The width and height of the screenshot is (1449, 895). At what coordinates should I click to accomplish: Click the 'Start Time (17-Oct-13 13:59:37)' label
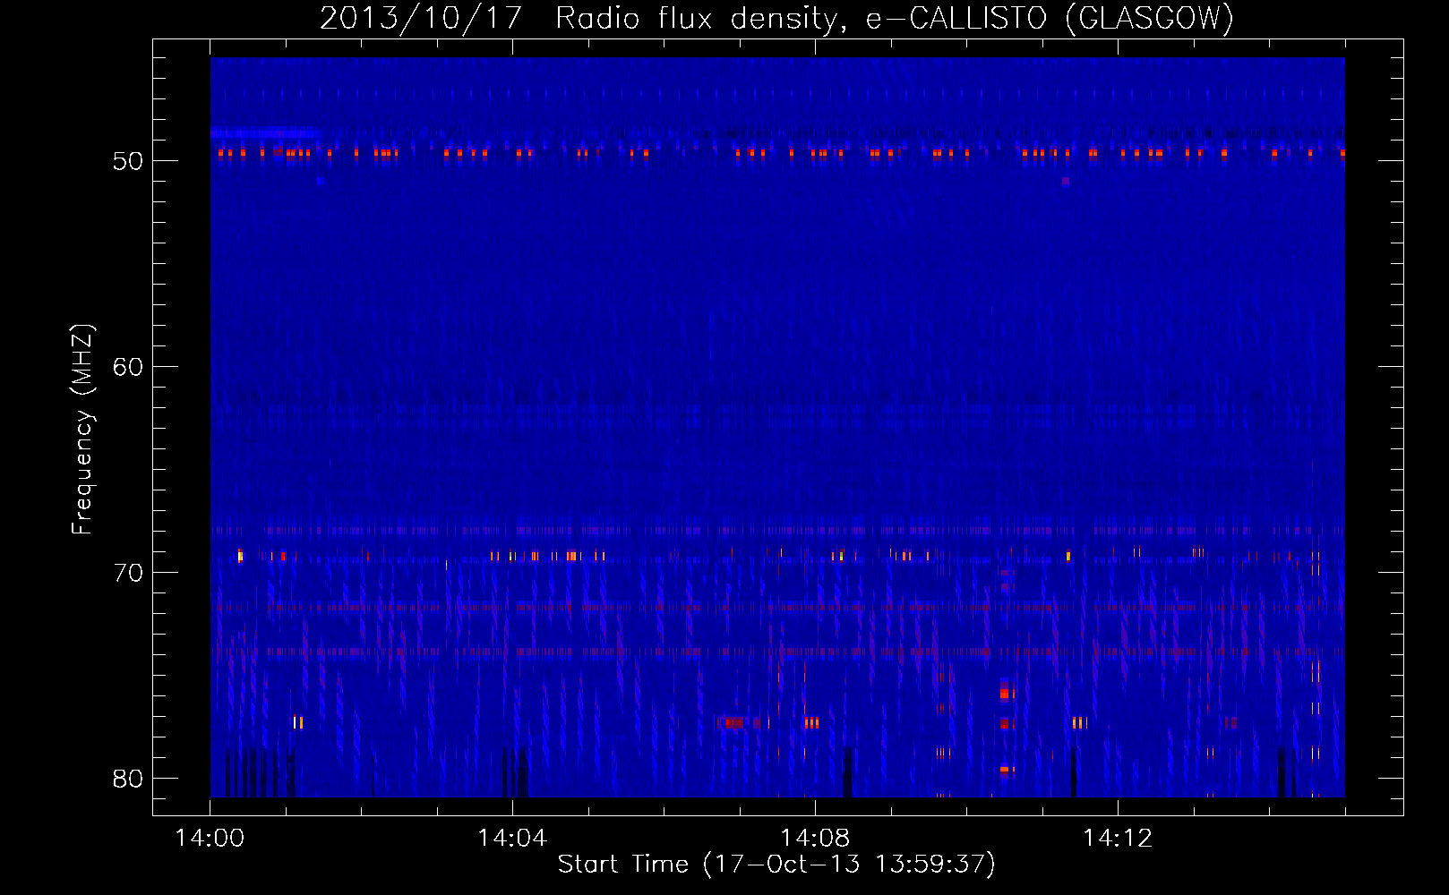[776, 865]
